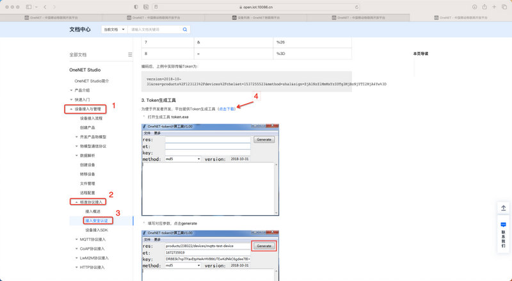Open the 当前文档 search scope dropdown
The height and width of the screenshot is (281, 512).
click(x=113, y=29)
